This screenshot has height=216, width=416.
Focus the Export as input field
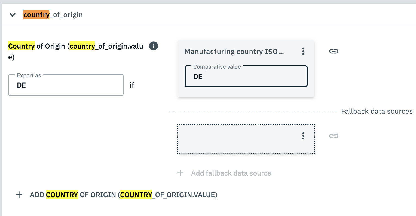(66, 85)
